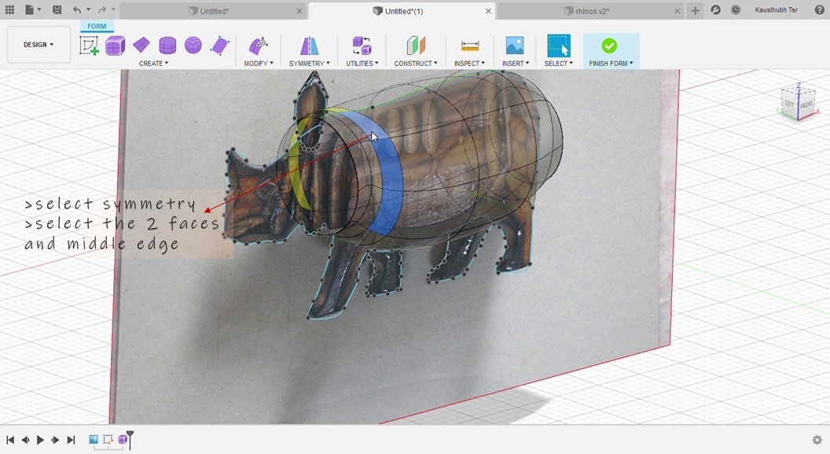830x454 pixels.
Task: Open the Help question mark icon
Action: [820, 10]
